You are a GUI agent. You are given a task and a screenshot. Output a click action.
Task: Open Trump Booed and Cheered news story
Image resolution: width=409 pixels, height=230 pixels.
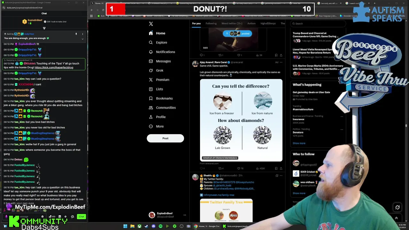tap(315, 35)
